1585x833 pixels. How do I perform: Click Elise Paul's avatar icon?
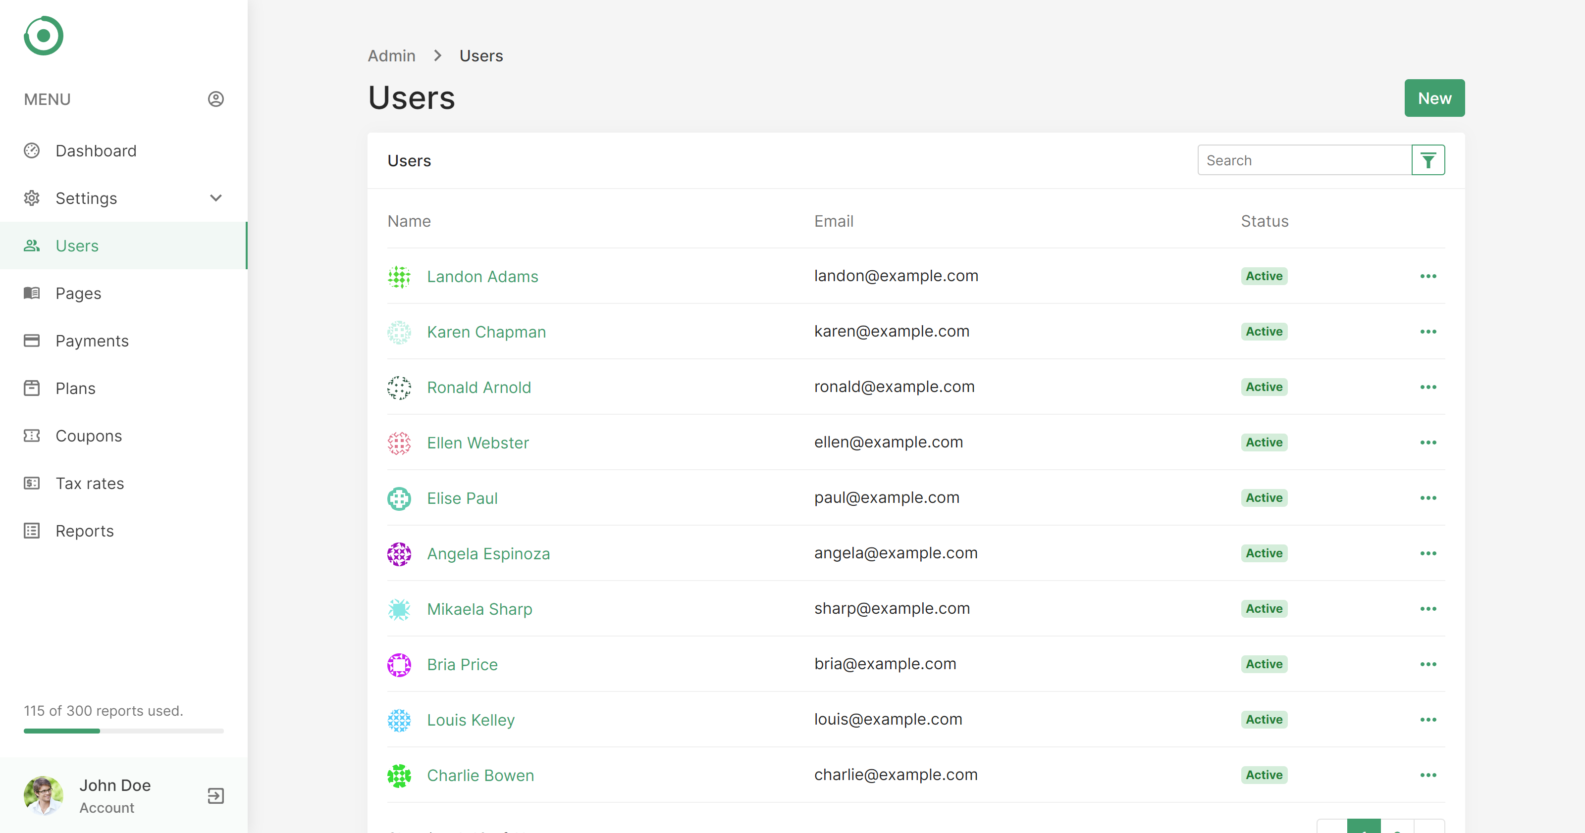coord(399,498)
